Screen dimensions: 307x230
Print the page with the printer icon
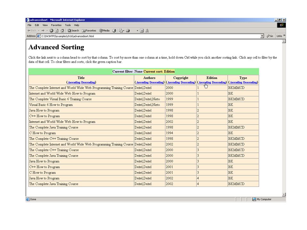pyautogui.click(x=128, y=31)
